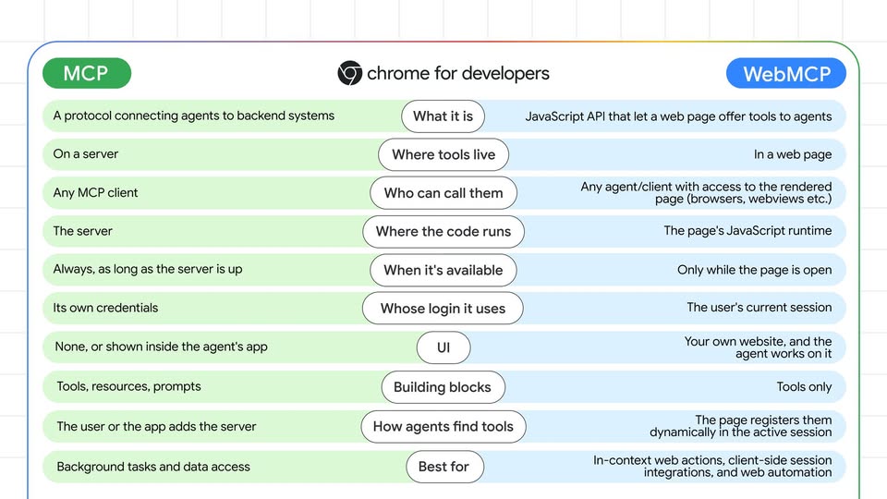The height and width of the screenshot is (499, 887).
Task: Click 'The user or the app adds the server'
Action: click(x=157, y=427)
